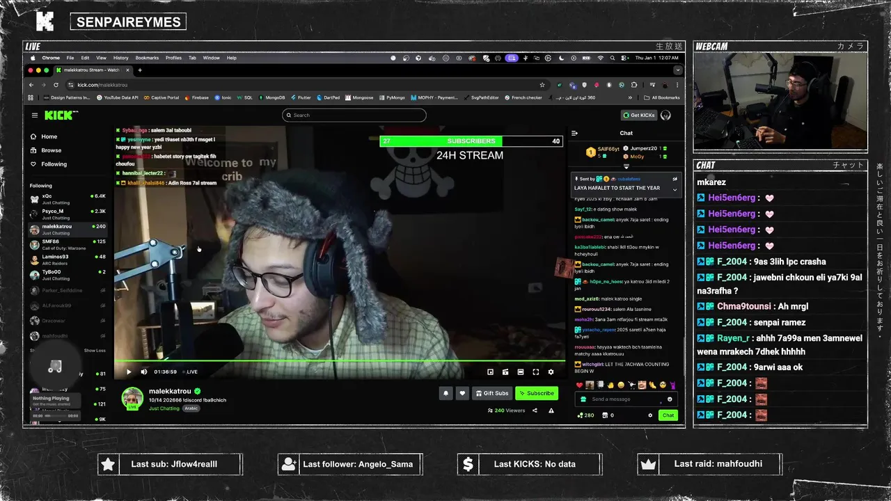The image size is (891, 501).
Task: Click the Gift Subs button
Action: point(492,393)
